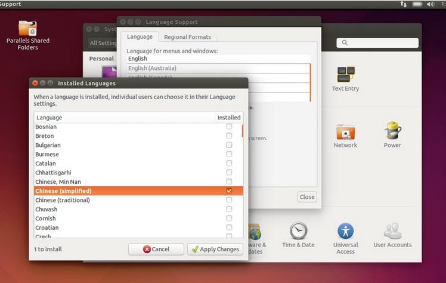This screenshot has height=283, width=446.
Task: Select Bulgarian language row
Action: coord(138,145)
